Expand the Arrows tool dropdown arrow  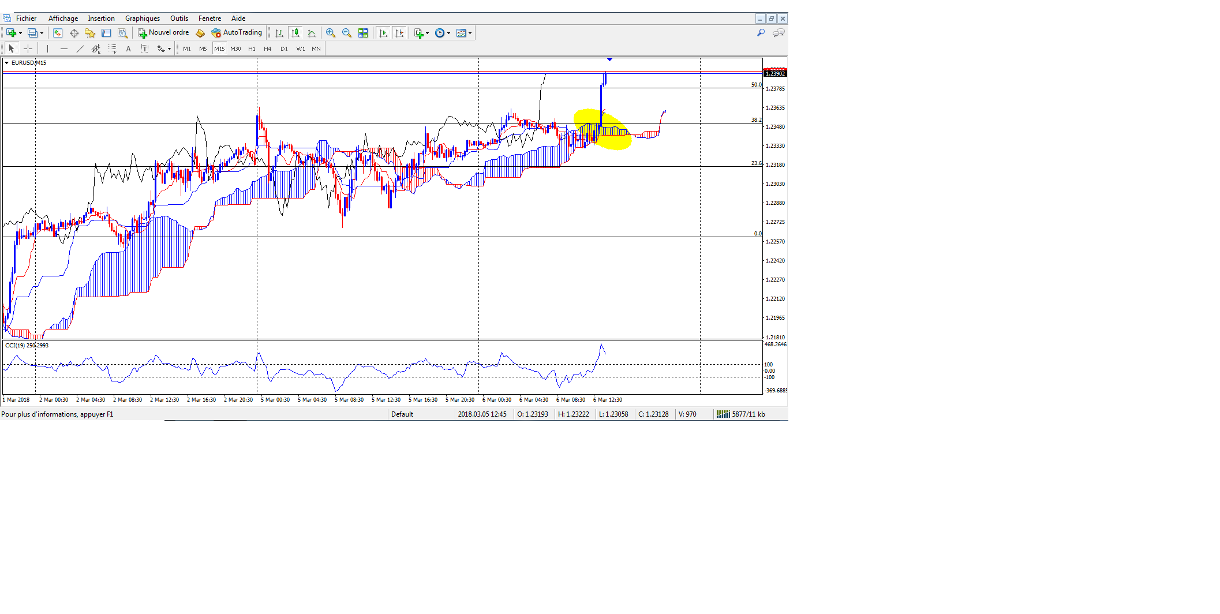(169, 48)
